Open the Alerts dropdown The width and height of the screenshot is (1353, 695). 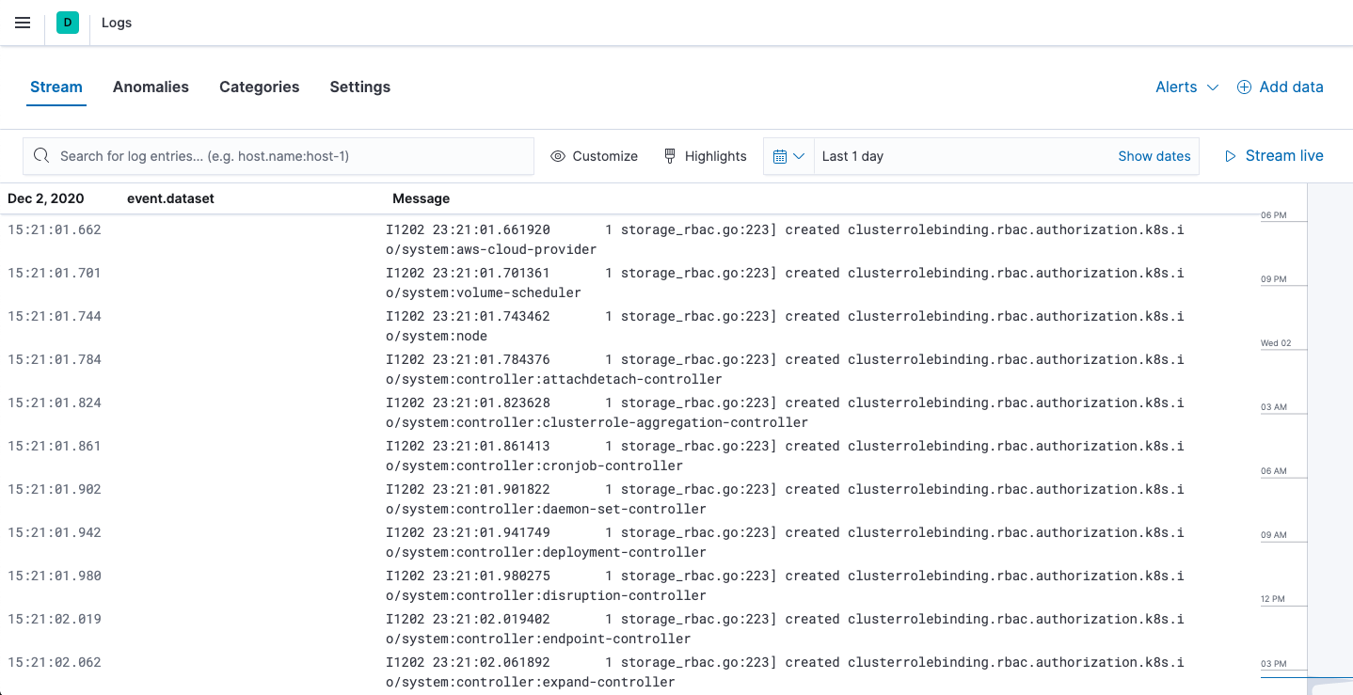pyautogui.click(x=1186, y=87)
